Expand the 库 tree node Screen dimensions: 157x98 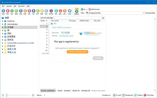(x=3, y=30)
